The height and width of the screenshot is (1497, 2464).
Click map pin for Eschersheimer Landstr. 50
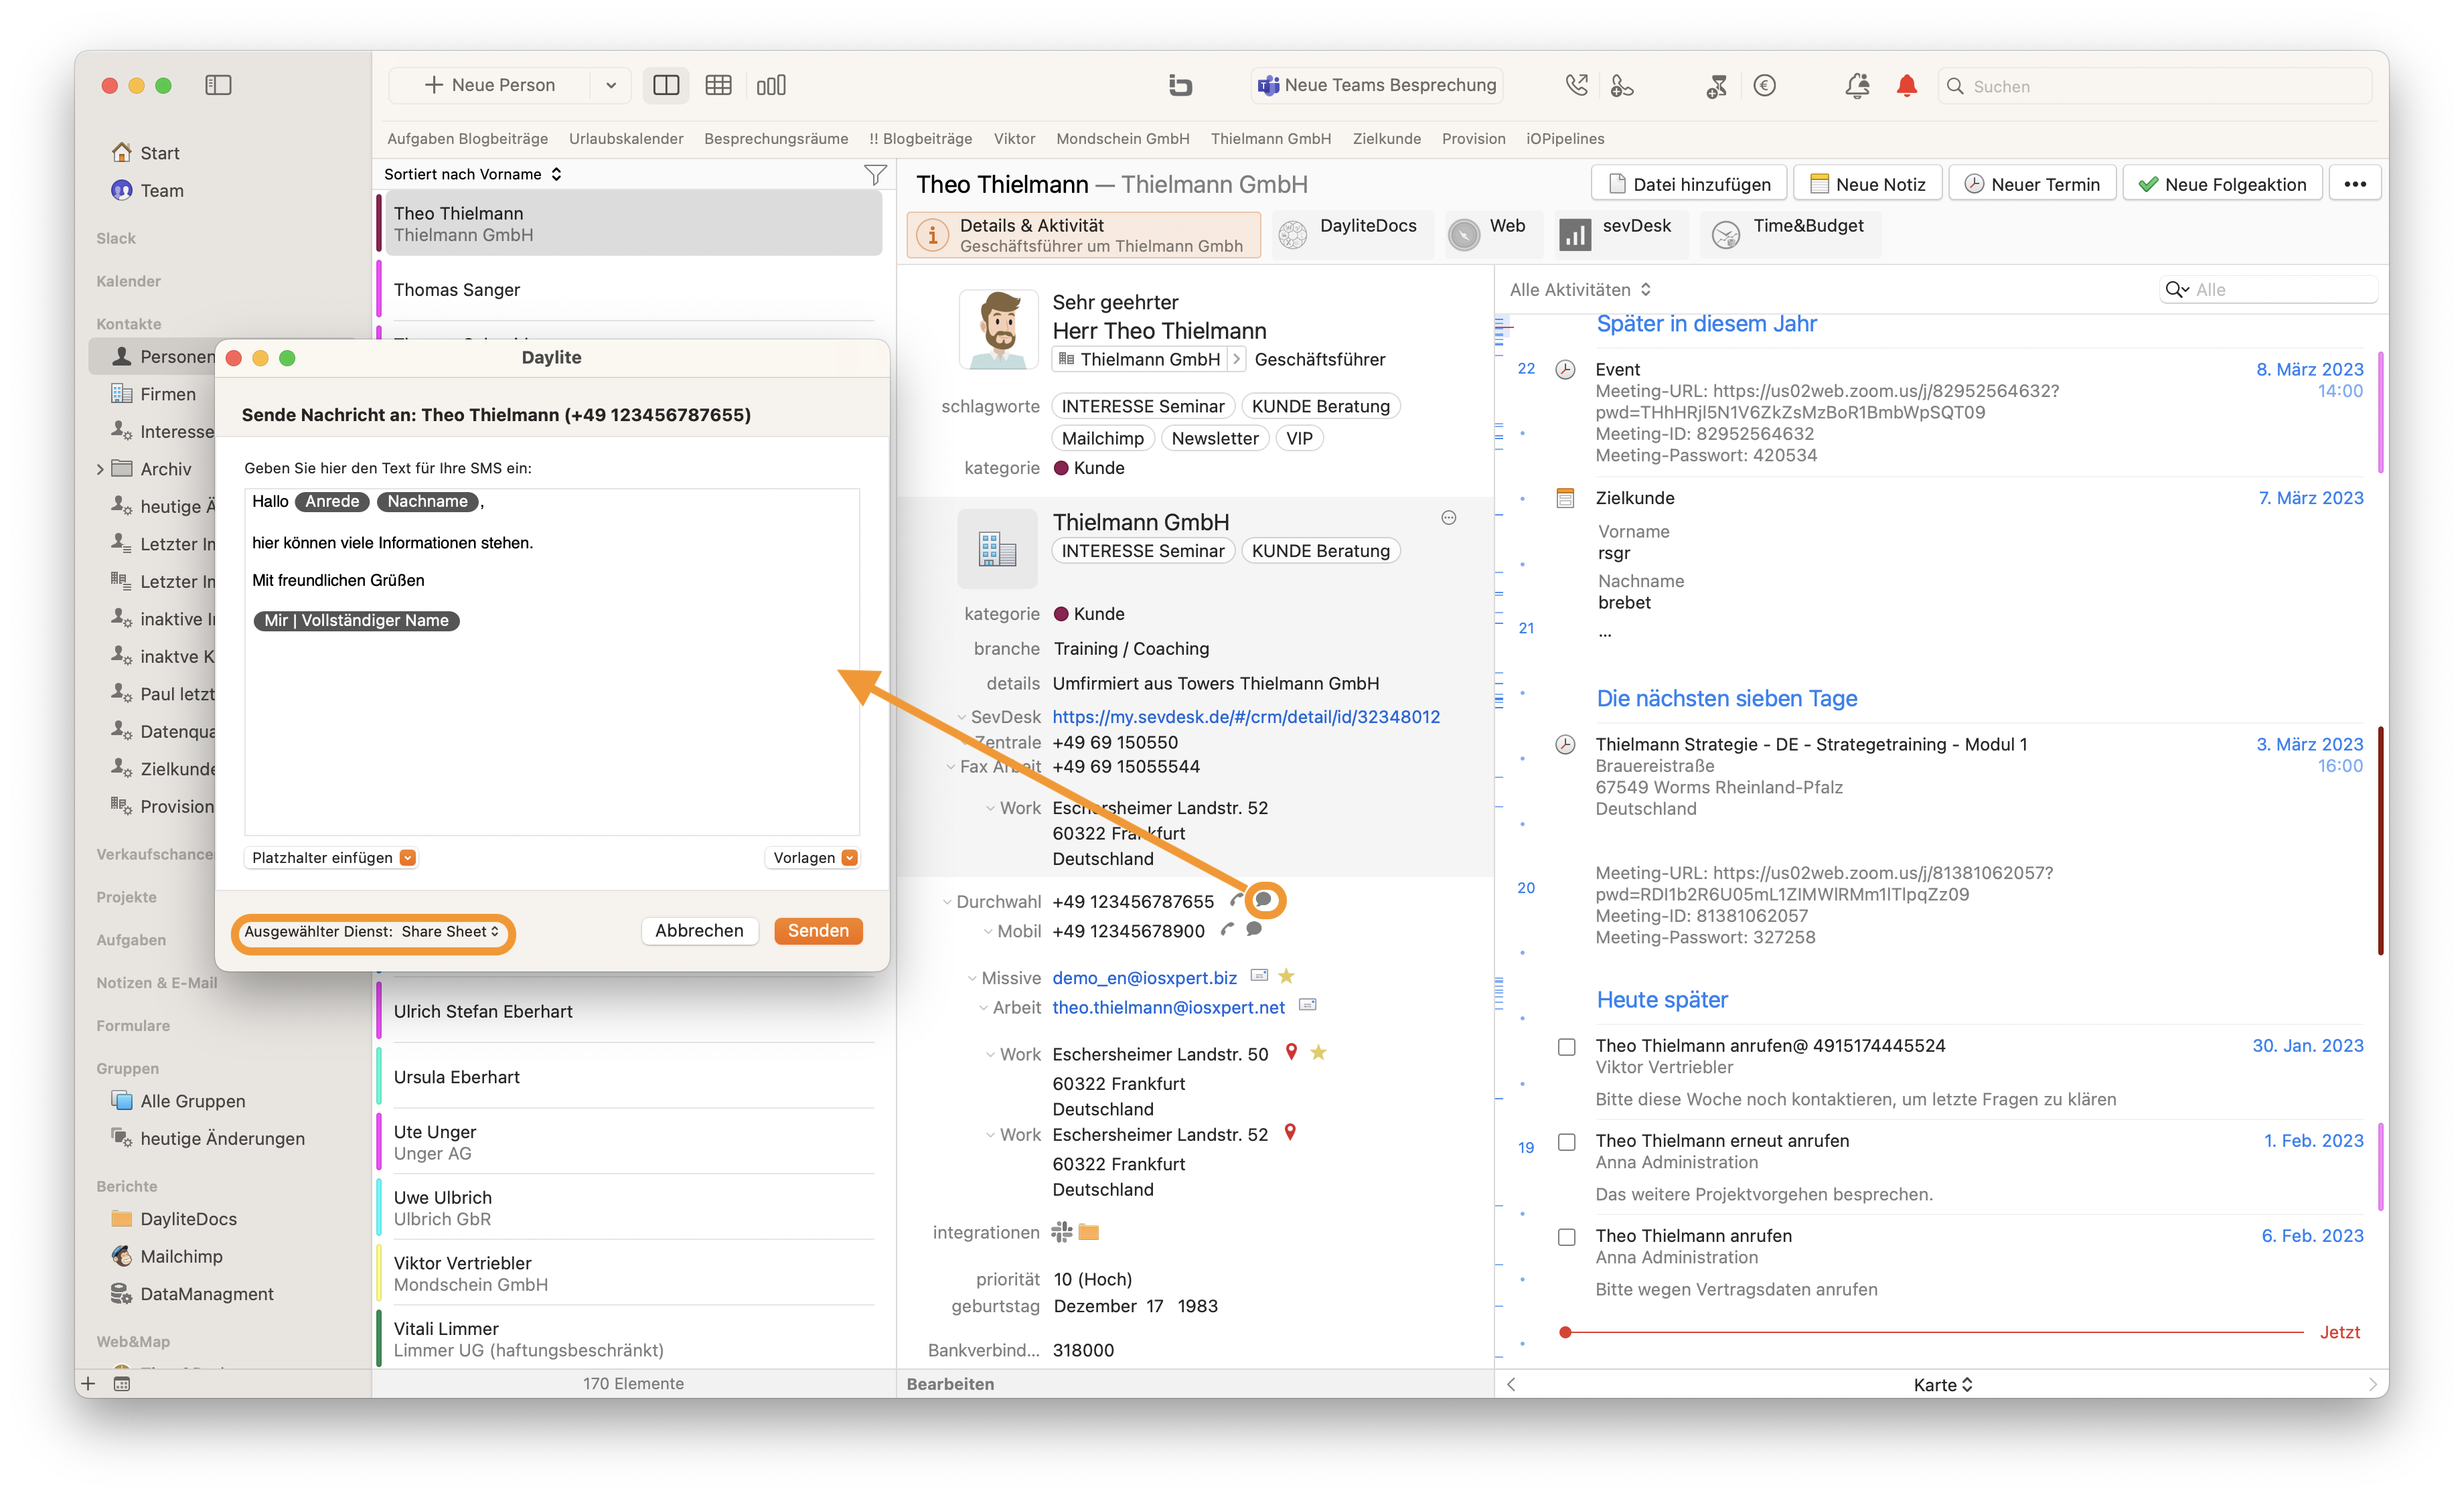pyautogui.click(x=1291, y=1052)
